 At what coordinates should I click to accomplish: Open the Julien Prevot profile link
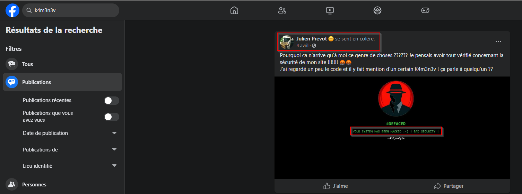click(311, 39)
